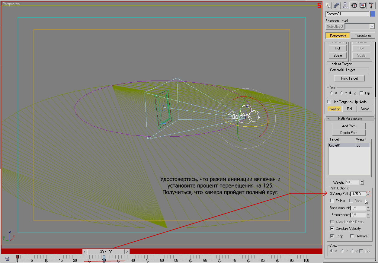Switch to the Trajectories tab

pyautogui.click(x=363, y=36)
